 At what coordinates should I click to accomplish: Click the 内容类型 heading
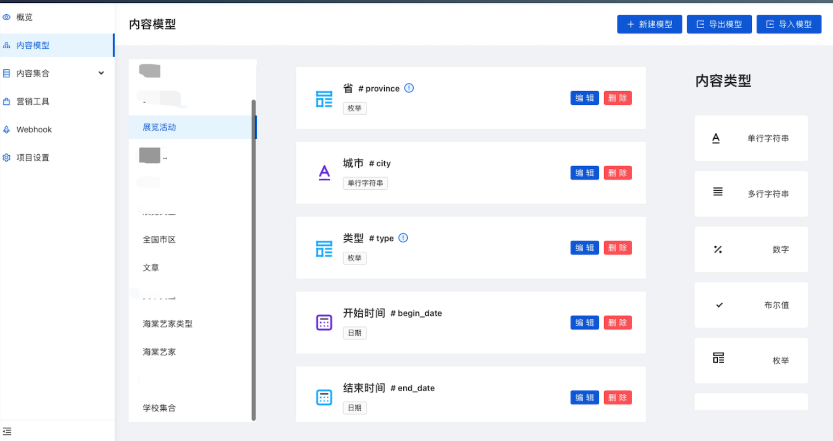point(723,81)
